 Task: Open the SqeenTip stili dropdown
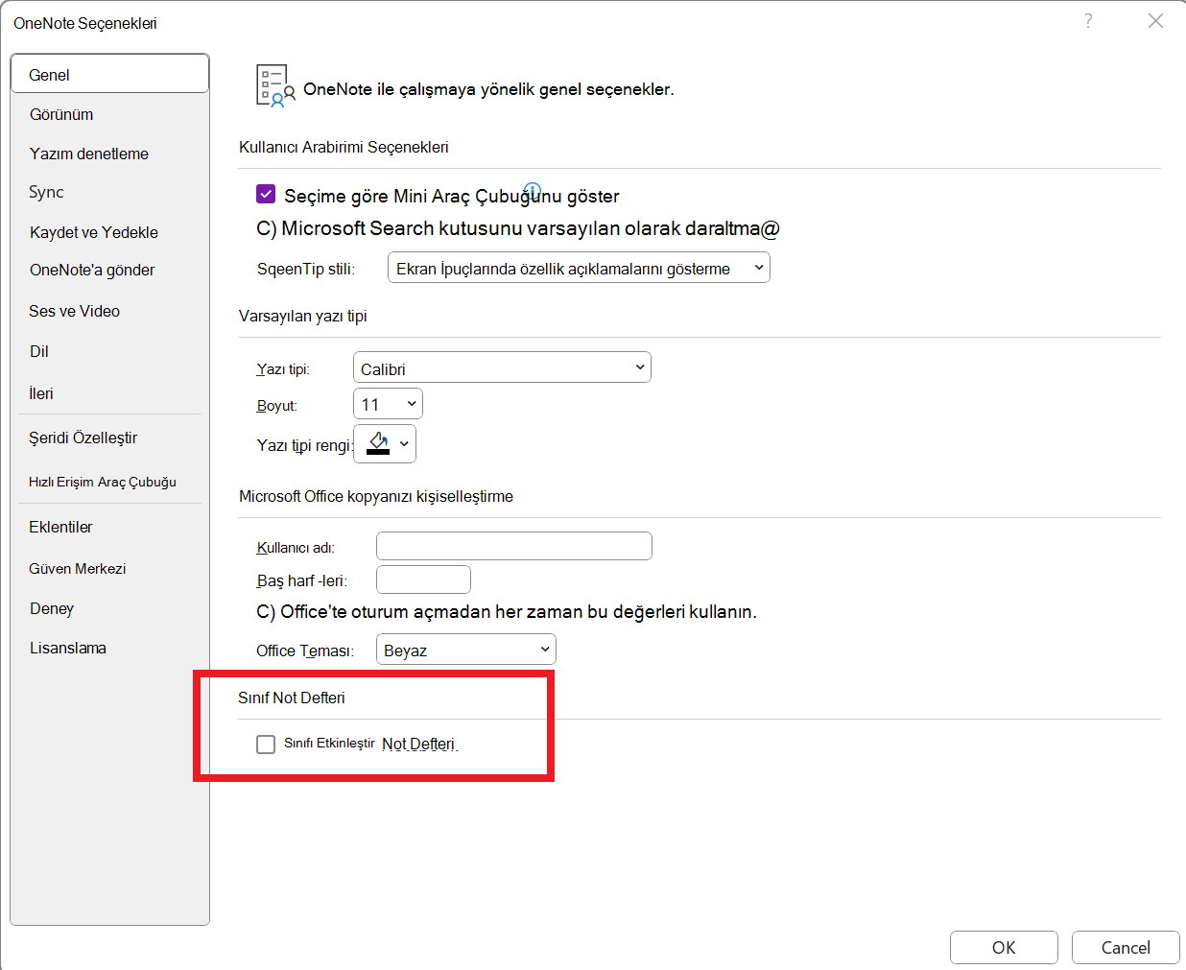[x=579, y=268]
